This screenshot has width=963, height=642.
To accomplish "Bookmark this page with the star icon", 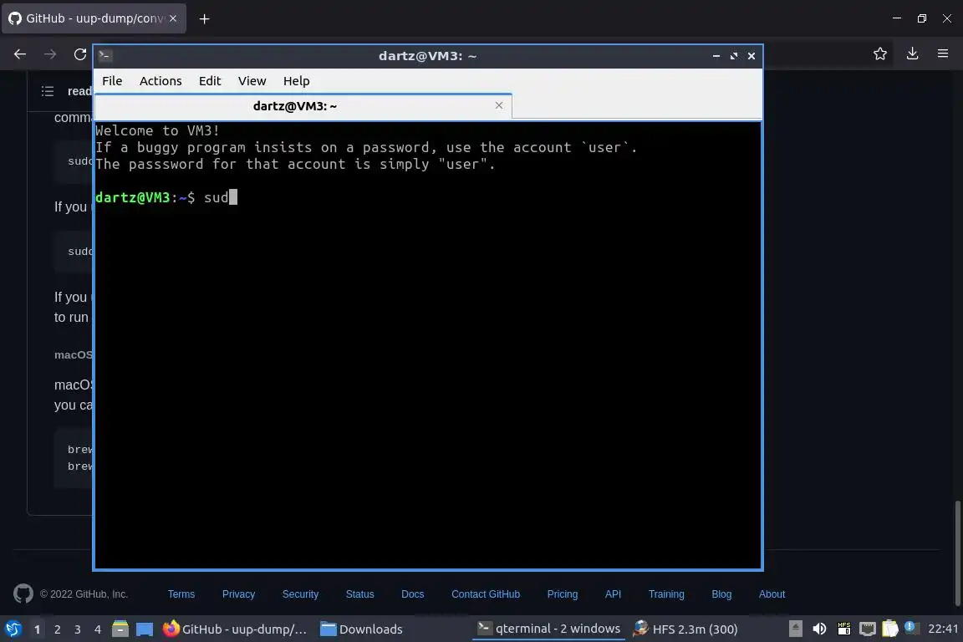I will (880, 54).
